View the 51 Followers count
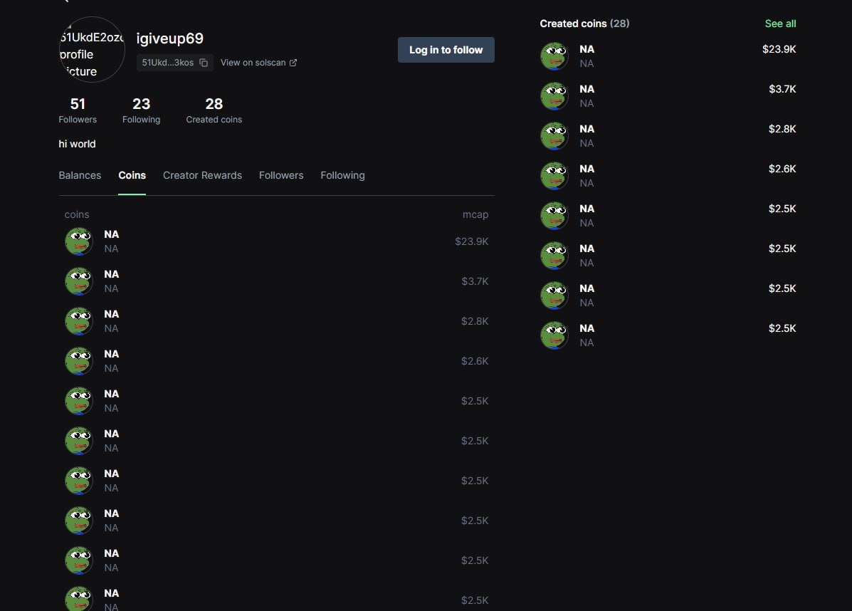 click(78, 110)
